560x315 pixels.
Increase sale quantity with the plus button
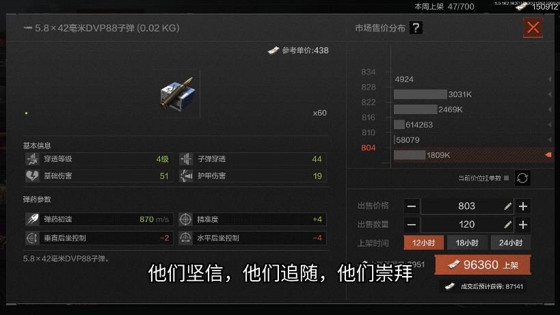(x=523, y=225)
